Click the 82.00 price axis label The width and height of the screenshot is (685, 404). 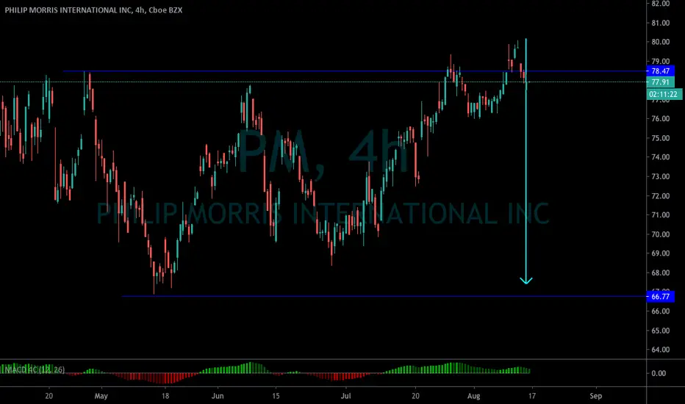(x=660, y=4)
